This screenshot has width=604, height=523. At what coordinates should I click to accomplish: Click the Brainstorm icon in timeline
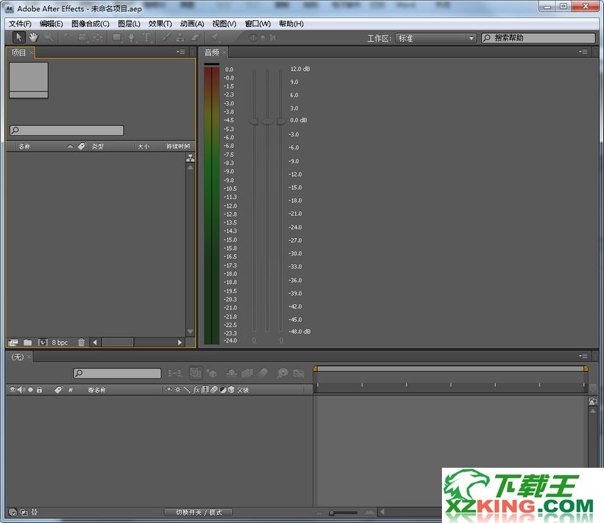[x=282, y=373]
